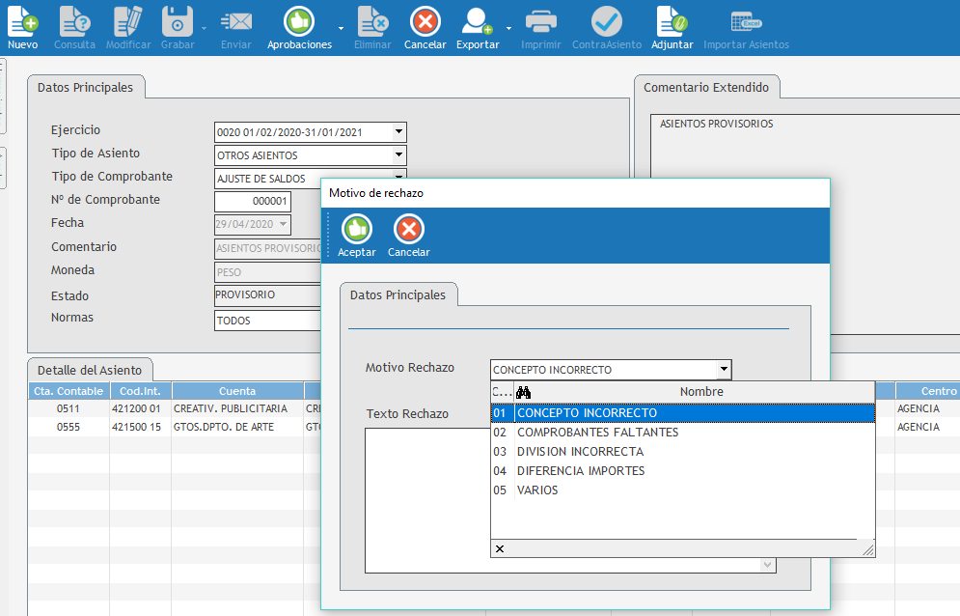Screen dimensions: 960x616
Task: Close the dropdown list with X icon
Action: coord(499,549)
